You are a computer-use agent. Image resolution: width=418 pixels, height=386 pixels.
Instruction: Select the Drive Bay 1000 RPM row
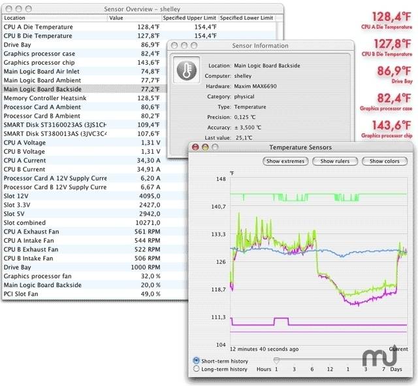95,267
